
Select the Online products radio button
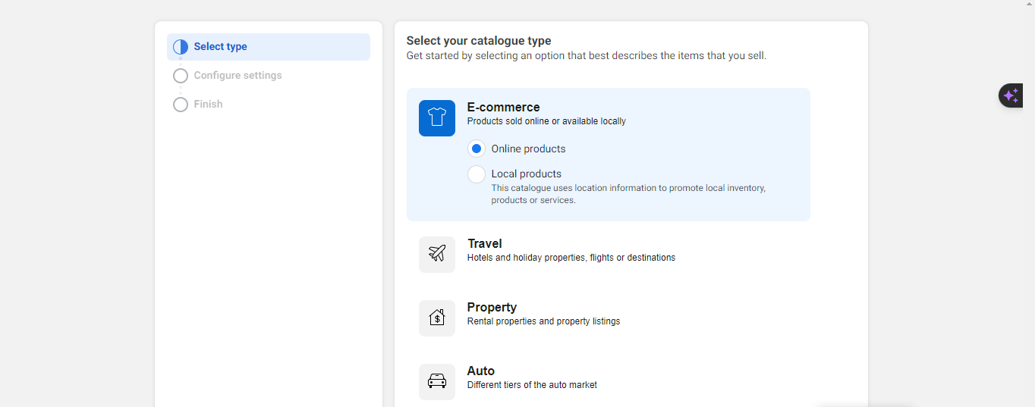(477, 149)
